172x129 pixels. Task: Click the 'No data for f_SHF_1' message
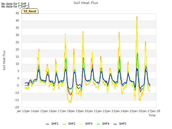(15, 4)
